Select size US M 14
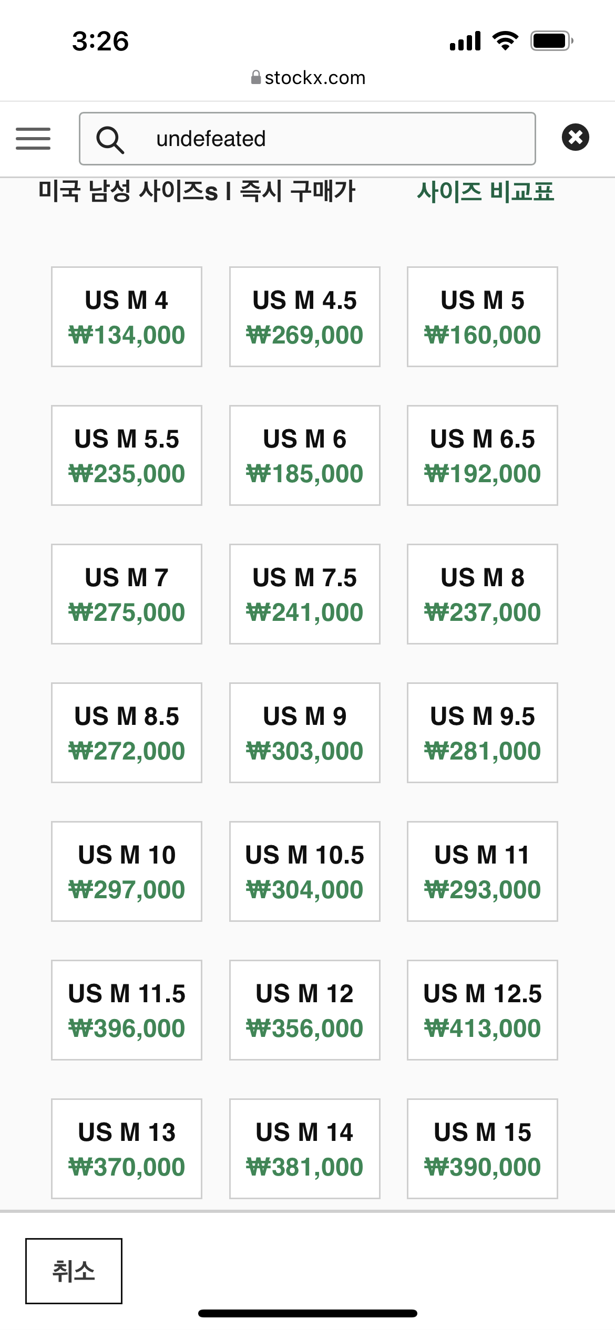615x1330 pixels. pos(304,1149)
